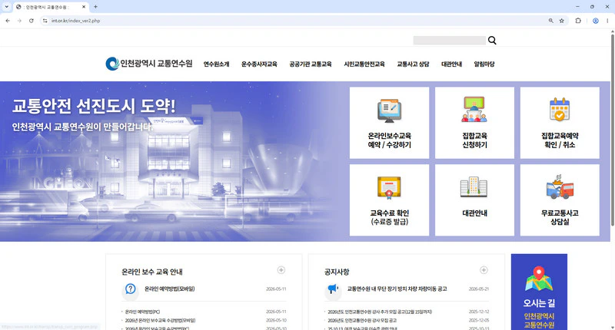Click the site information icon in address bar
This screenshot has height=330, width=615.
point(45,21)
